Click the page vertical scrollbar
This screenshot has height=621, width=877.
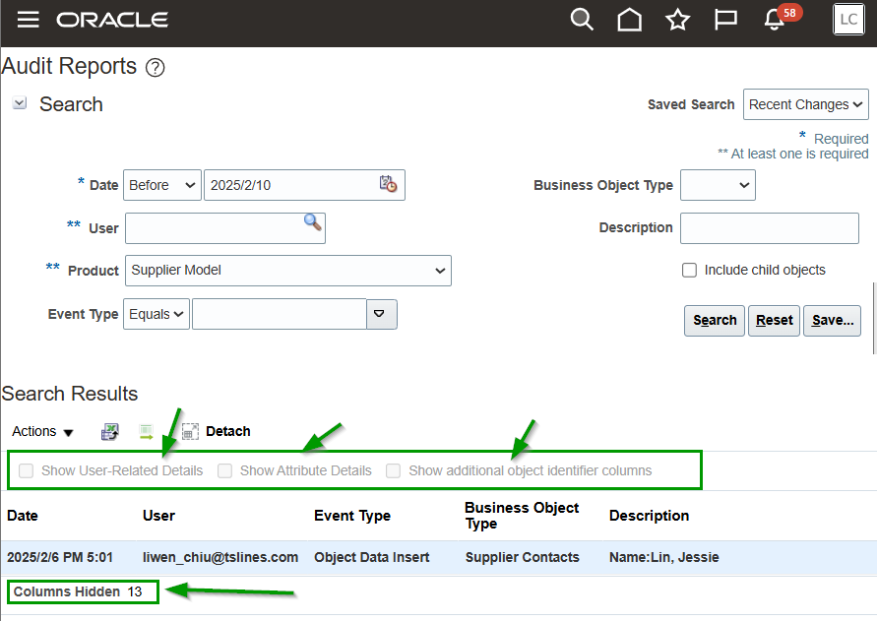[x=873, y=319]
